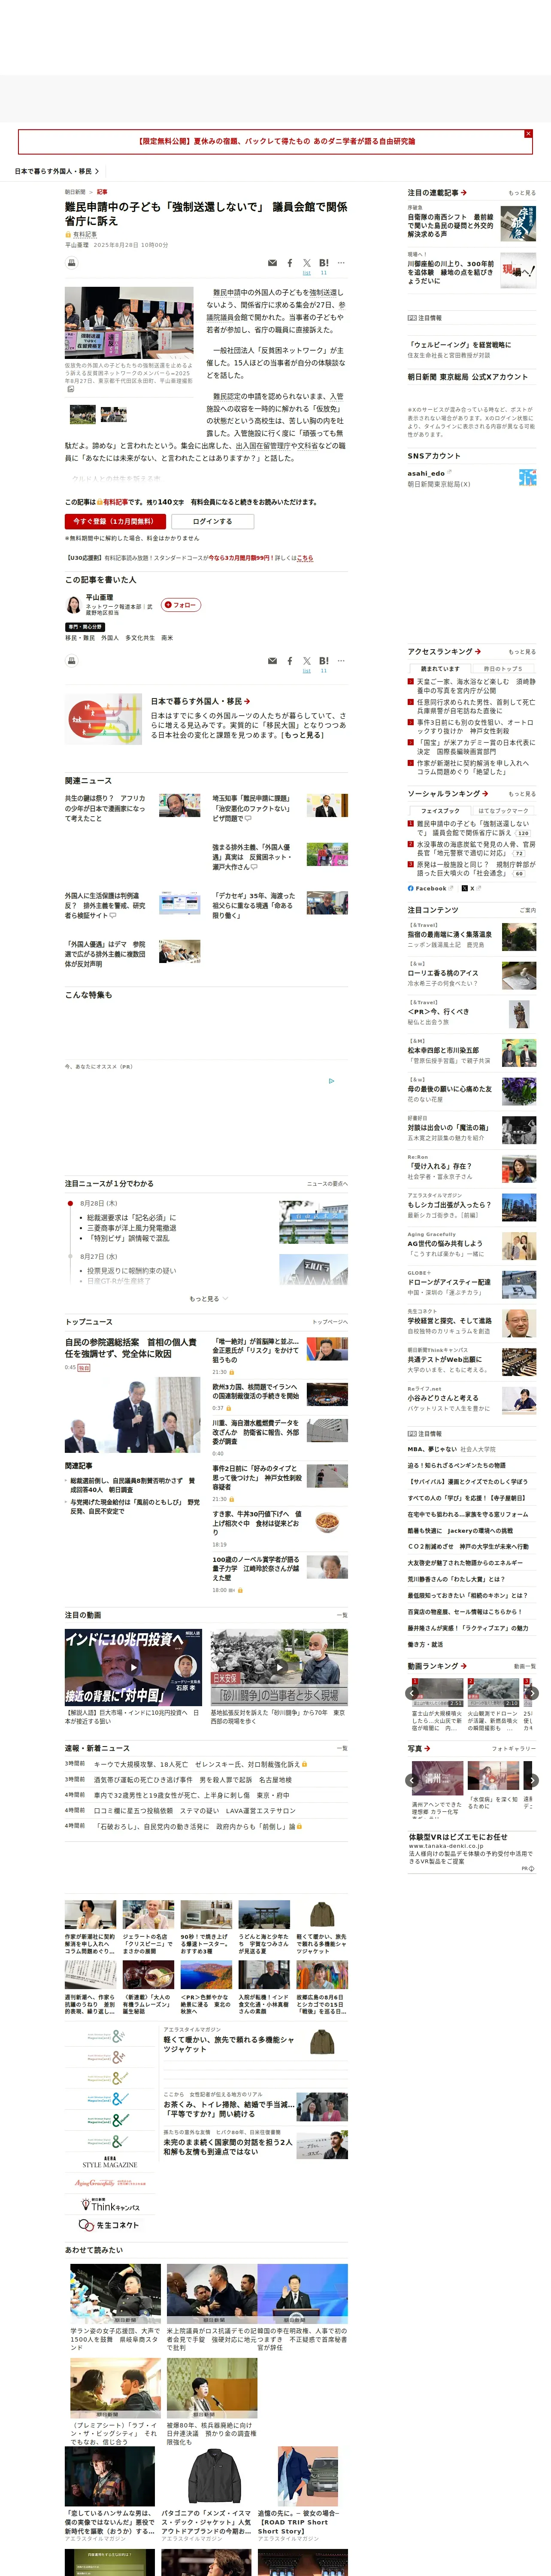Share on Facebook using the top share icon
The width and height of the screenshot is (551, 2576).
pyautogui.click(x=290, y=264)
